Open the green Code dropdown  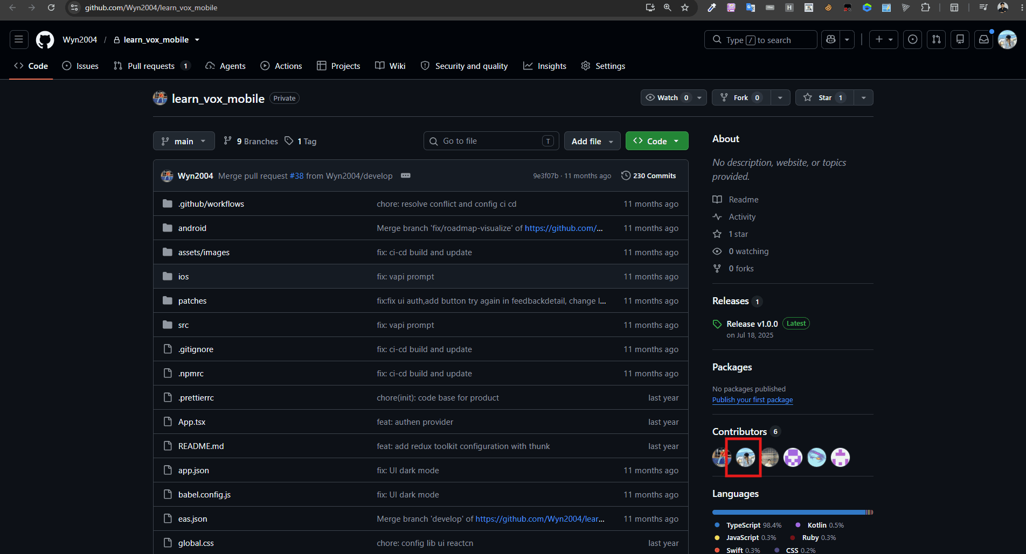[657, 141]
